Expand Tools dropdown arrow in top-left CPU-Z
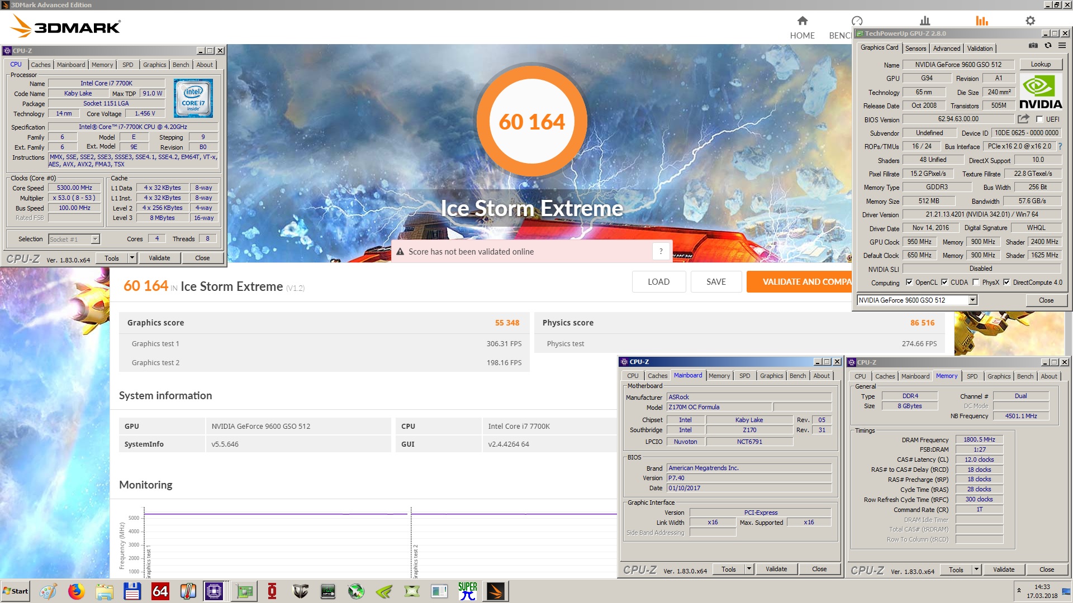 click(132, 258)
